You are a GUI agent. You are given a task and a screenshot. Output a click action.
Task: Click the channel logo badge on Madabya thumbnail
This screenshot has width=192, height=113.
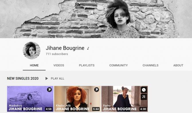(x=49, y=90)
